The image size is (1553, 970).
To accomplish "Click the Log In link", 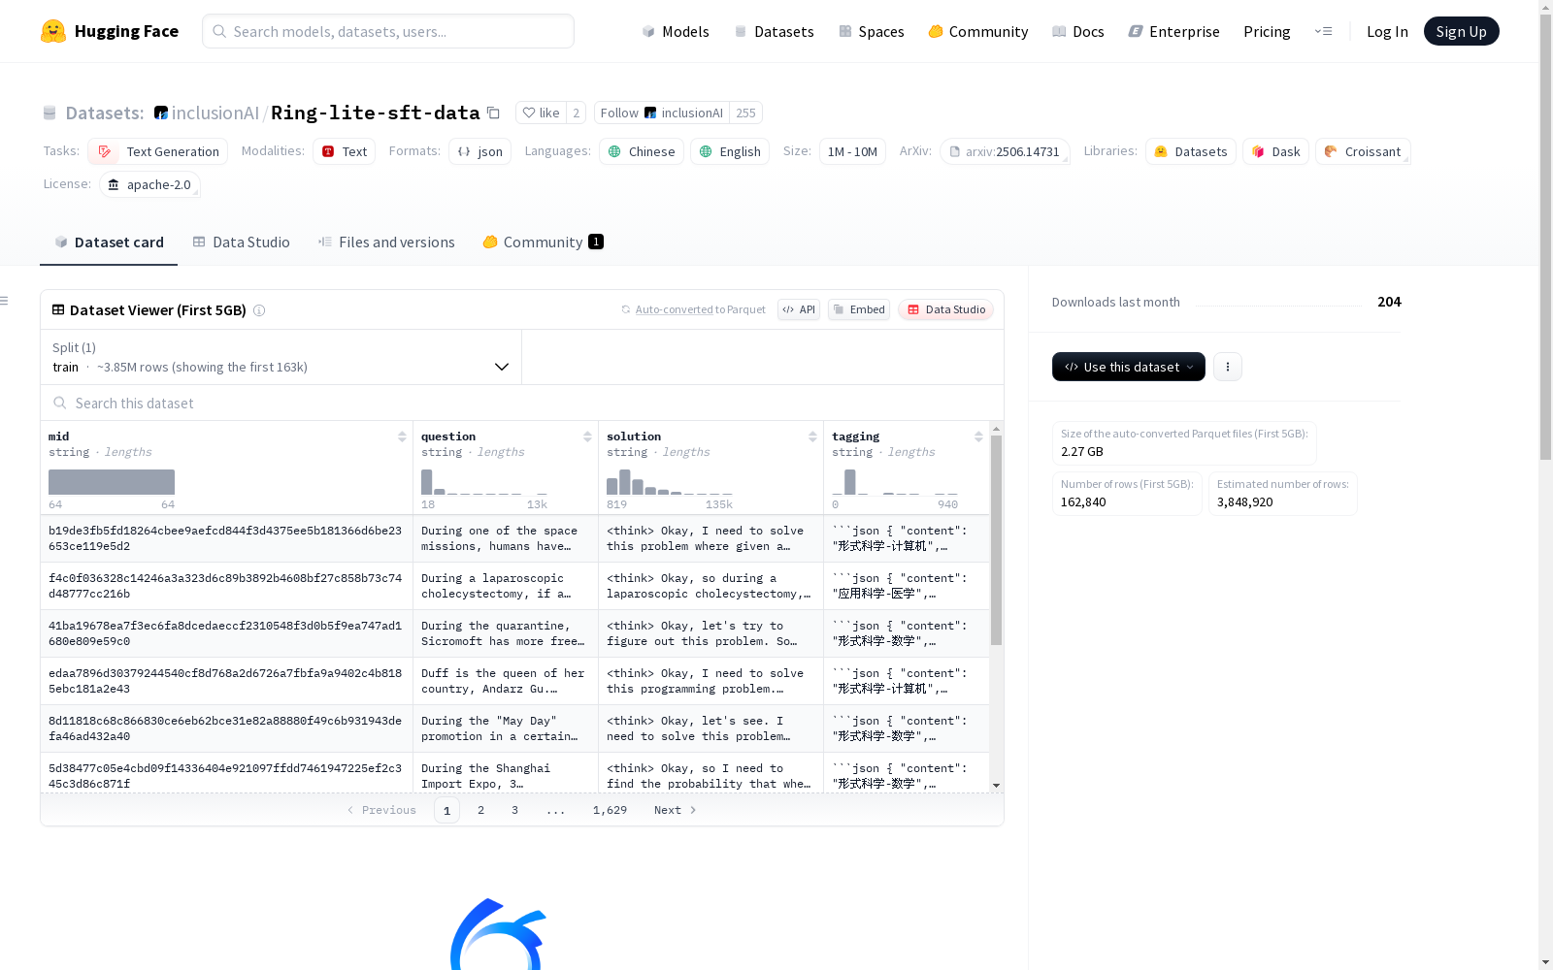I will [1387, 31].
